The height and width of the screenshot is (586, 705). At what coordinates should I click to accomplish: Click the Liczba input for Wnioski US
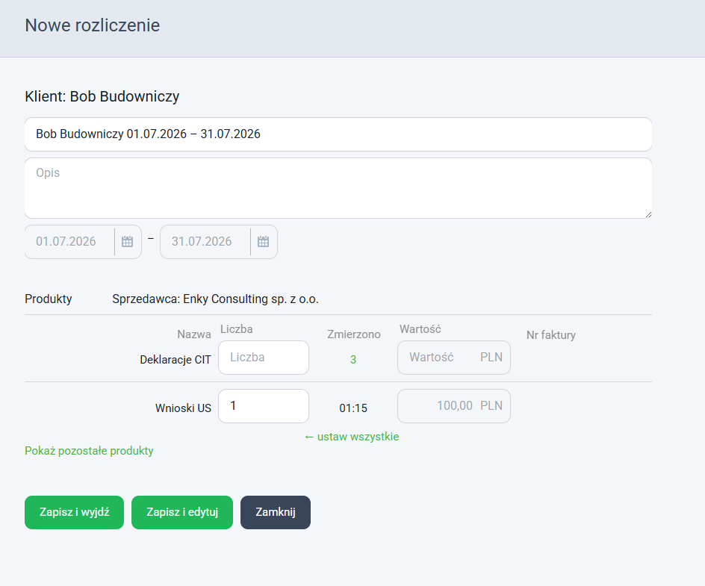[x=264, y=406]
